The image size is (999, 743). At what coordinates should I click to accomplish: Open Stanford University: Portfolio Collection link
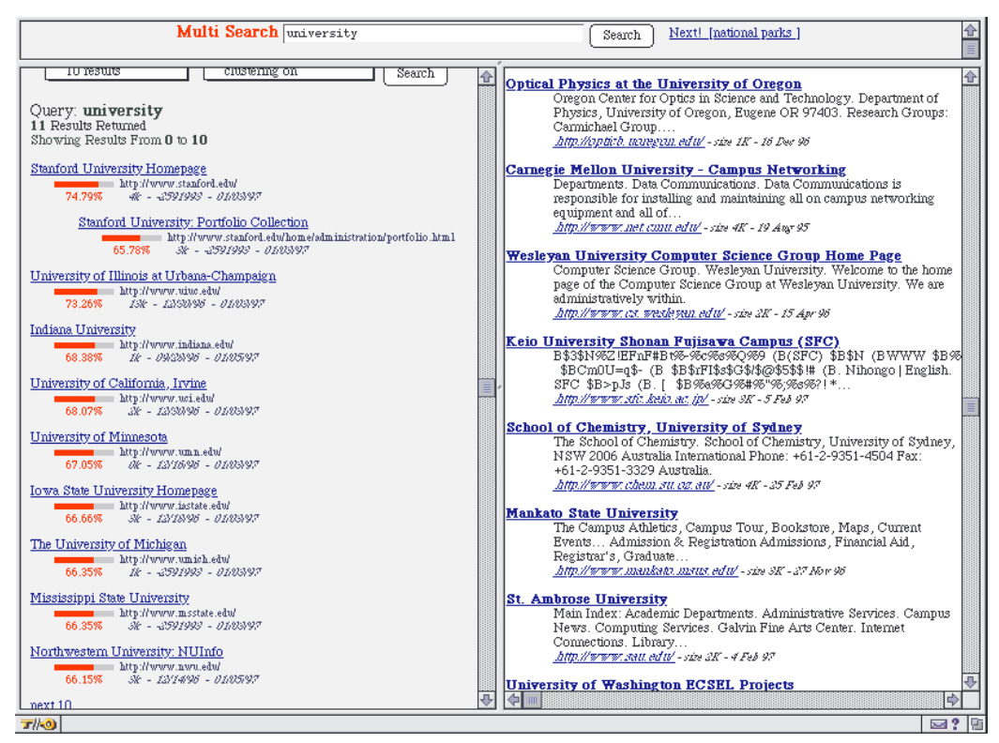[193, 221]
